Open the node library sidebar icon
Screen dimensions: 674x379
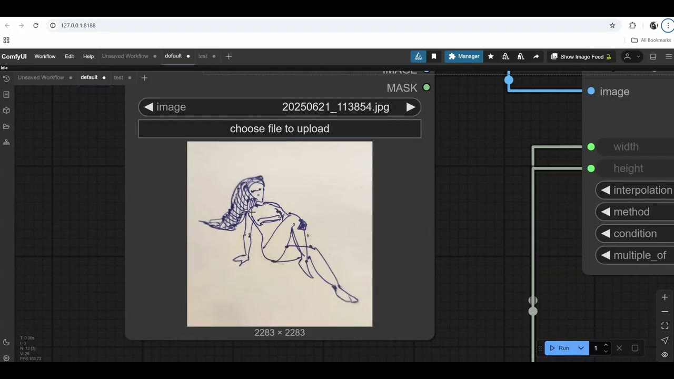6,95
